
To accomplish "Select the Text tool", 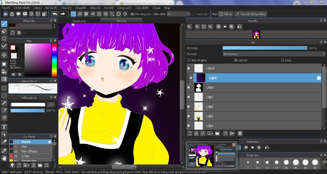I will (x=4, y=127).
